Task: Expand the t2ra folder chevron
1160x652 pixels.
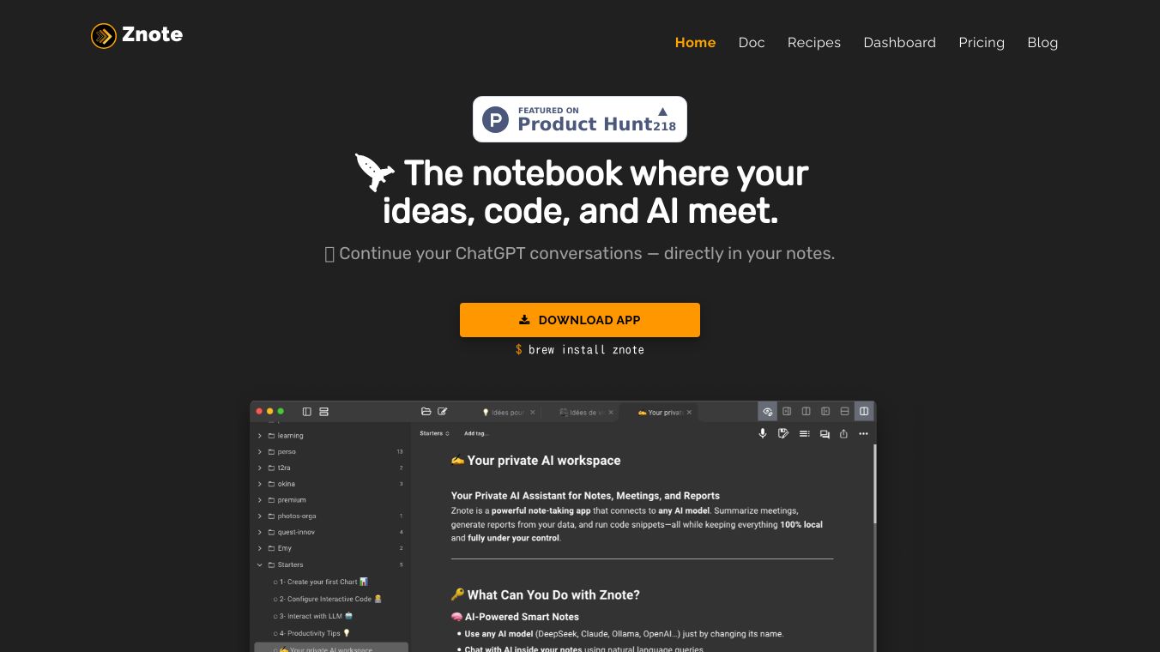Action: (x=260, y=468)
